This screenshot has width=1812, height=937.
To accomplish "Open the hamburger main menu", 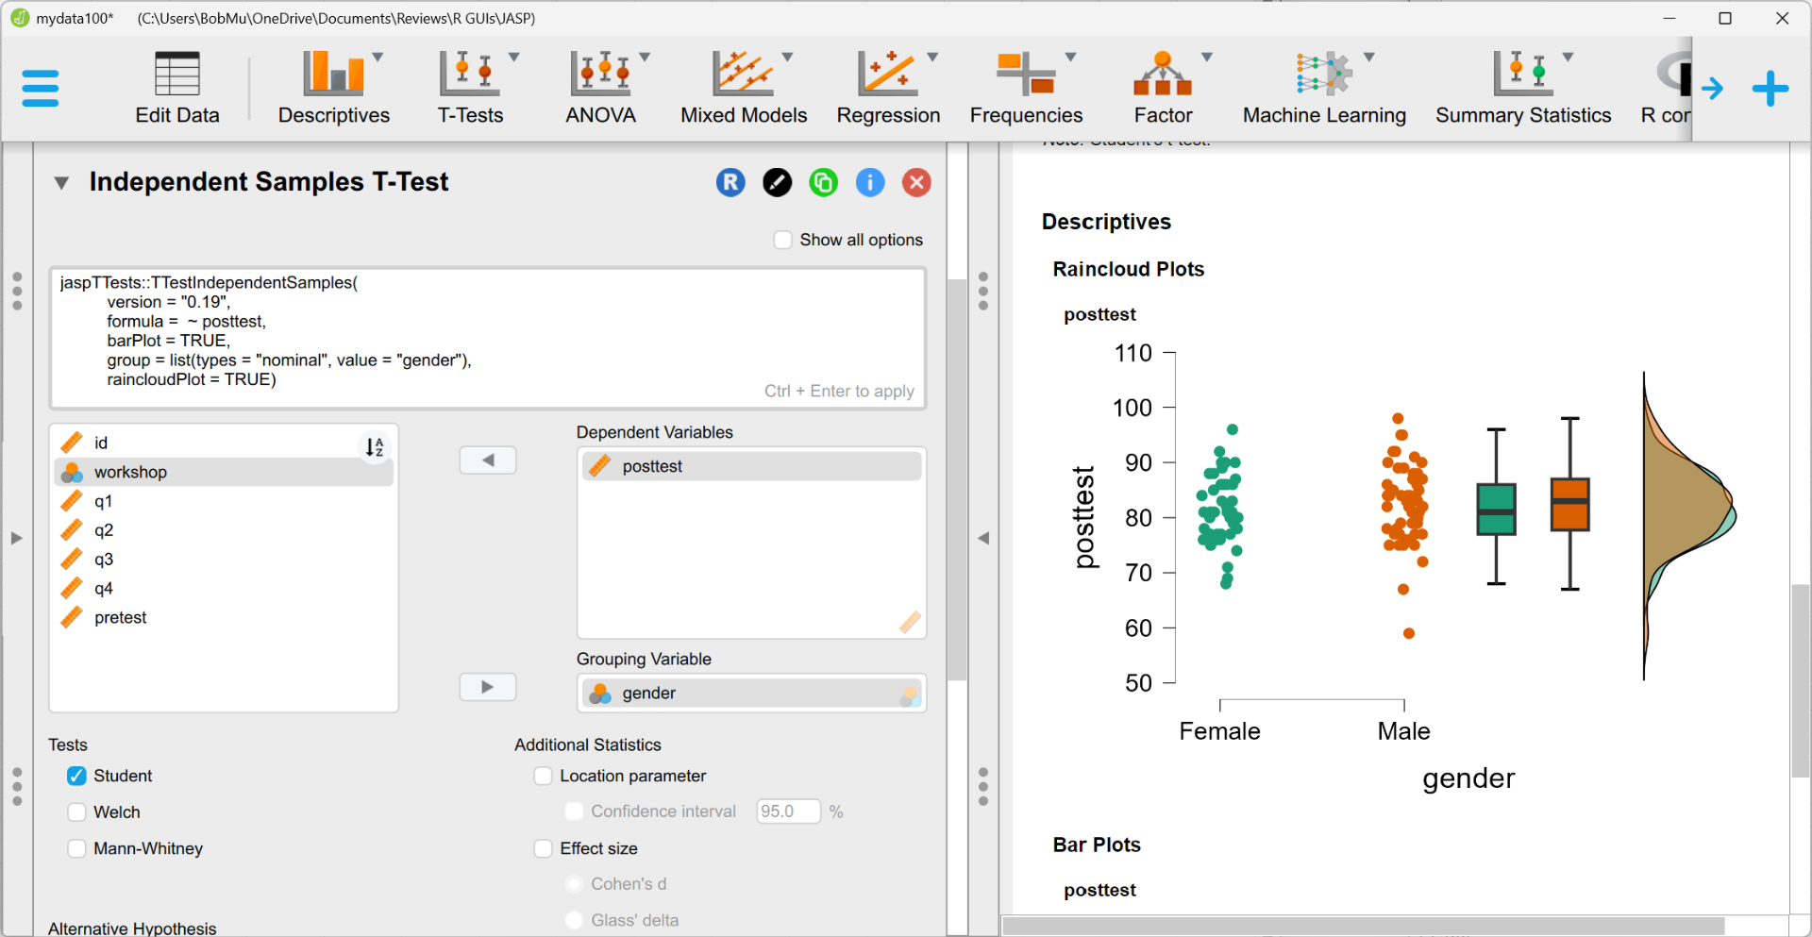I will 40,89.
